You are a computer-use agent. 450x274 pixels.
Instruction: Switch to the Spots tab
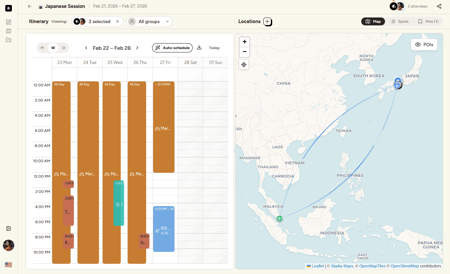(399, 21)
